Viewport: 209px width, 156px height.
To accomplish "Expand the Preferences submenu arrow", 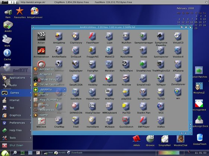I will (x=31, y=123).
